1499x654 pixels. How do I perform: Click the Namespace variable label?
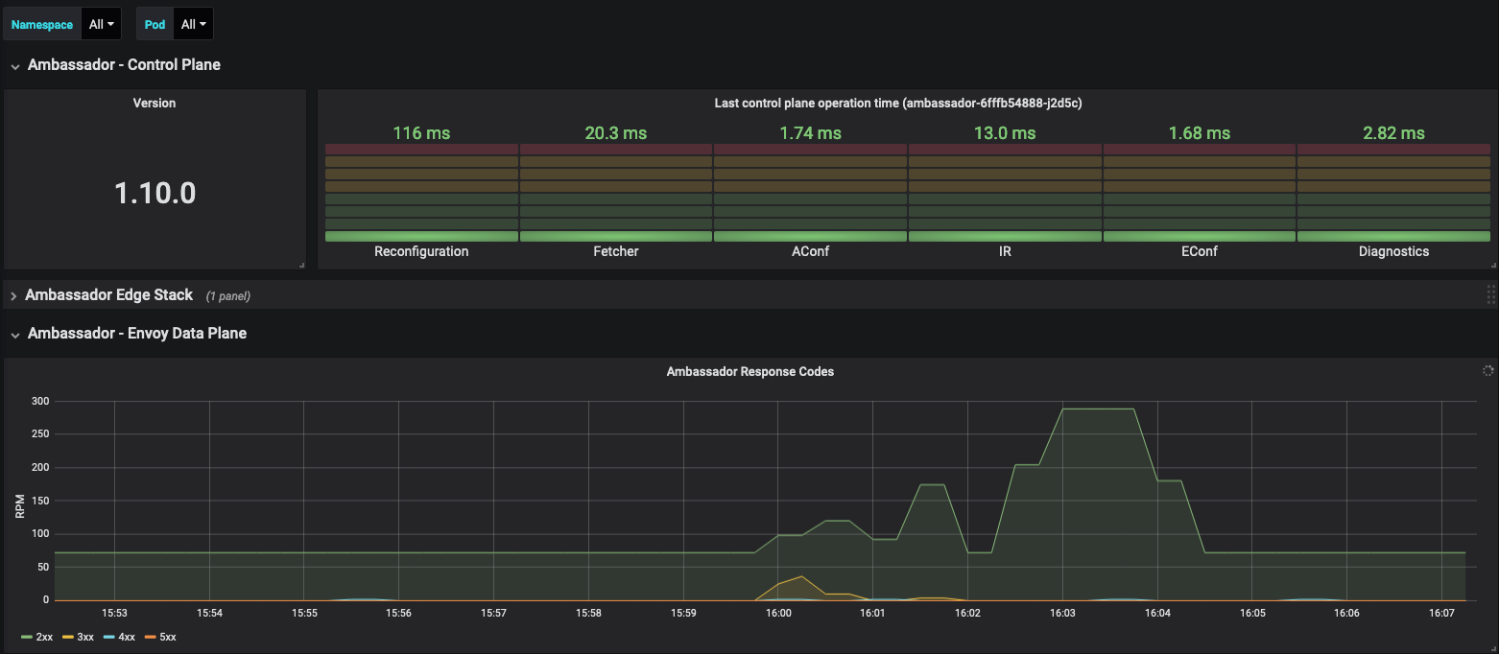click(x=42, y=24)
